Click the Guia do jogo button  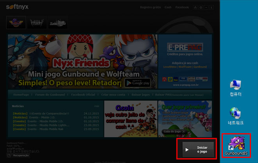pyautogui.click(x=174, y=132)
